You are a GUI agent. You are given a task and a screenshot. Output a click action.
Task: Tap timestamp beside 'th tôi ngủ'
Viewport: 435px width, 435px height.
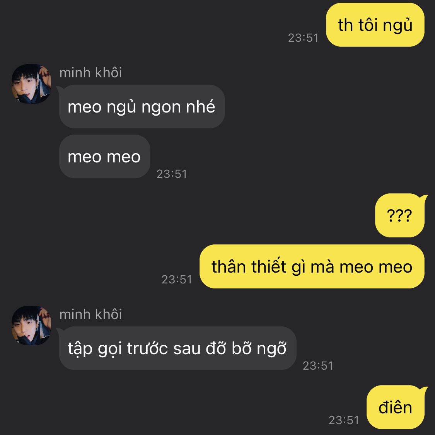pos(303,38)
